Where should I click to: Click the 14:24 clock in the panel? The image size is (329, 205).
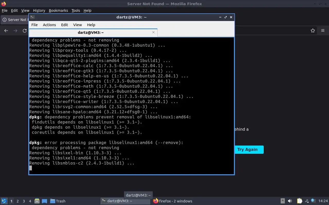pos(323,201)
